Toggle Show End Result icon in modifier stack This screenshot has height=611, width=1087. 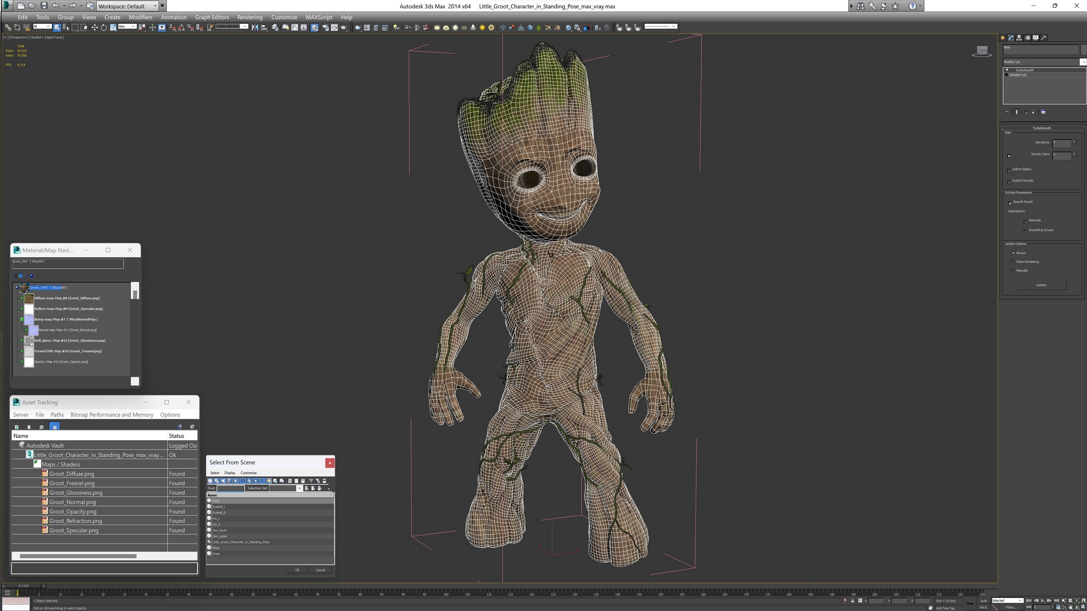tap(1017, 112)
